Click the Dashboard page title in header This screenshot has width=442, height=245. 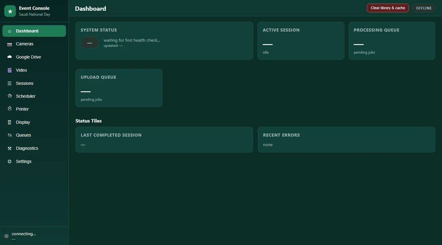click(90, 9)
